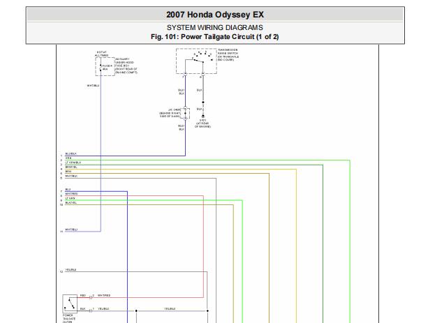Click the 'BLK/YEL' label on wire 10

71,203
